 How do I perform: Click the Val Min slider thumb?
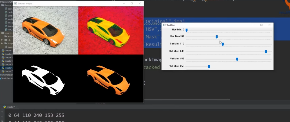point(237,59)
